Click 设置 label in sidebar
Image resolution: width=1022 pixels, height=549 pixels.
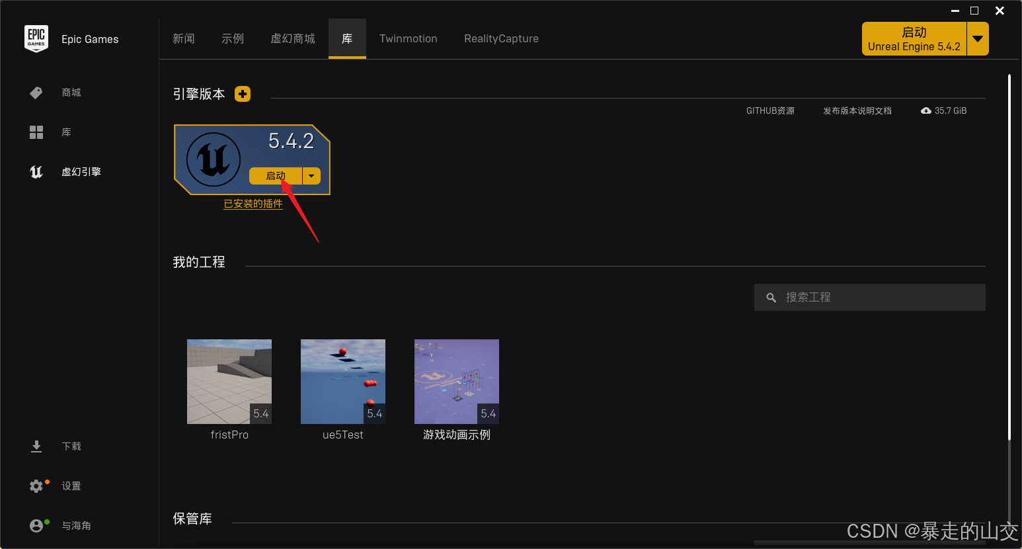pyautogui.click(x=71, y=486)
